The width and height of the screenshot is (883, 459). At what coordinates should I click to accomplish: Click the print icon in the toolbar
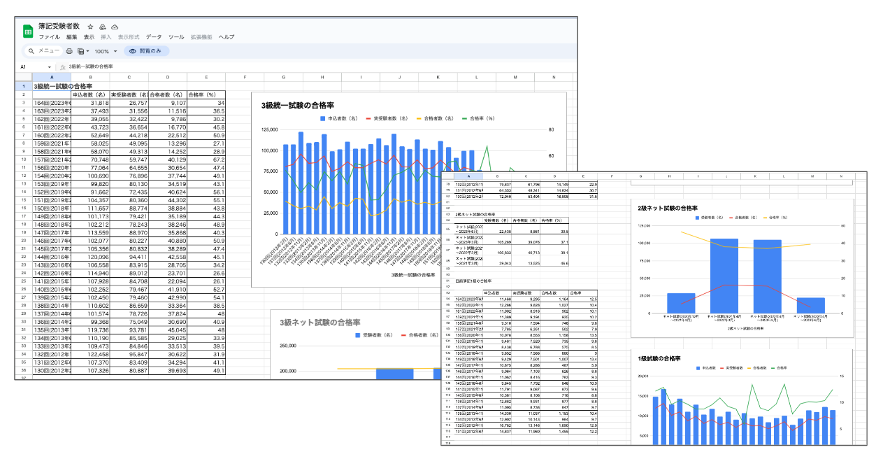69,51
